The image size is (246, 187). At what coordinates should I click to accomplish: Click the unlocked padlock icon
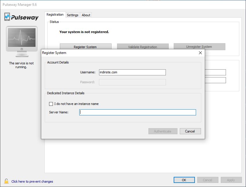pos(6,181)
